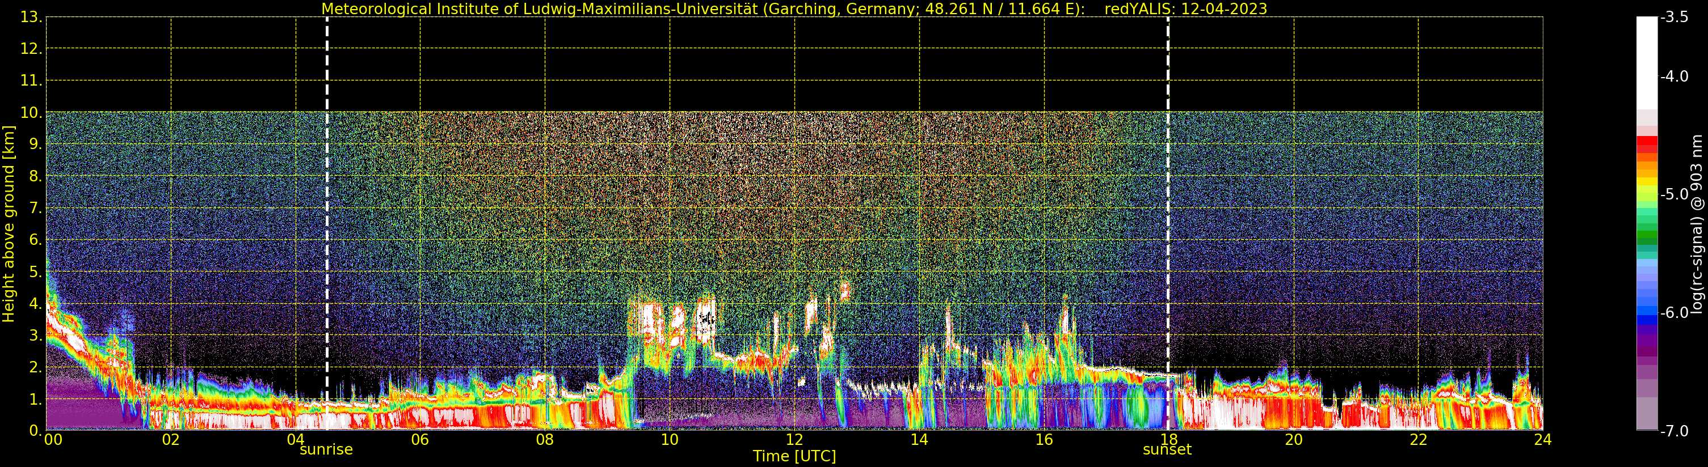Click the "Height above ground [km]" axis title
This screenshot has height=467, width=1708.
(9, 224)
